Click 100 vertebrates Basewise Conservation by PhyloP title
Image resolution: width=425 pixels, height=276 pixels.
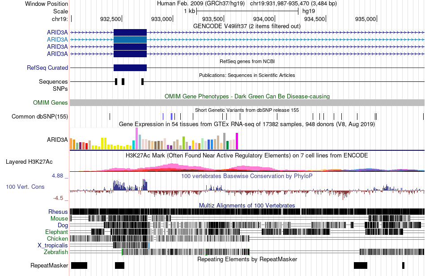point(247,176)
